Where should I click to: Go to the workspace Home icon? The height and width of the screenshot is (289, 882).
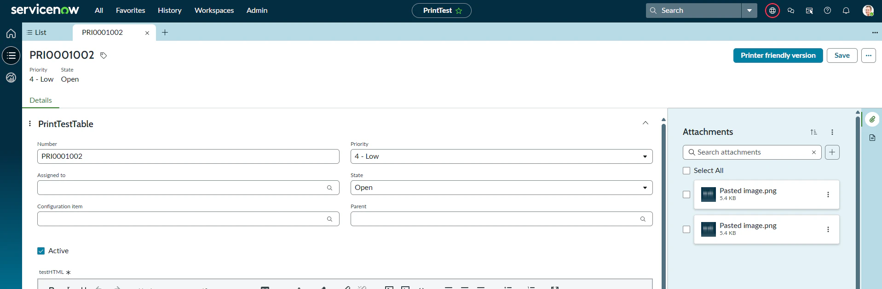[x=11, y=33]
